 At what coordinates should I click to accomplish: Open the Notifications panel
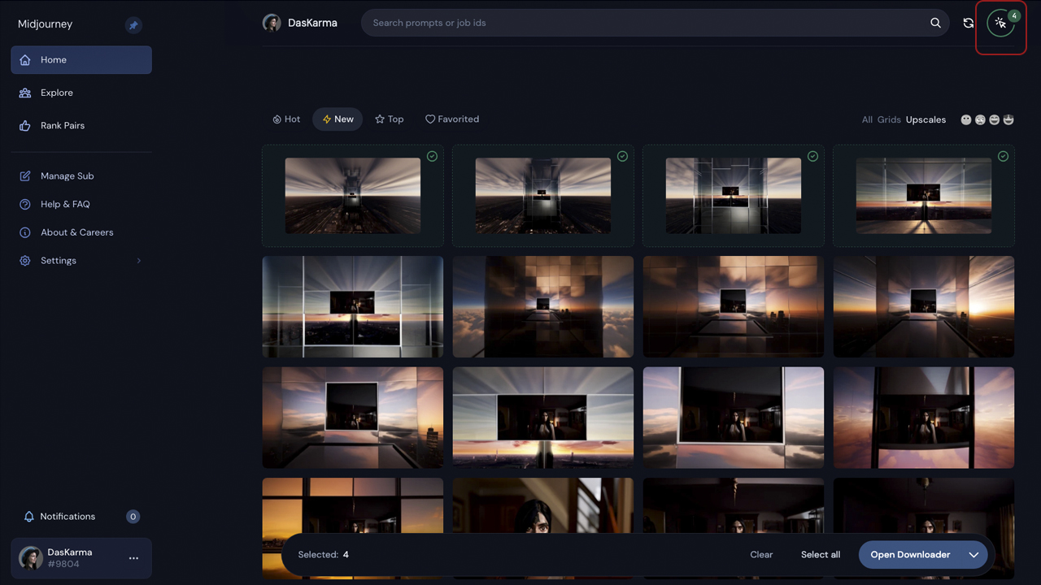point(68,517)
